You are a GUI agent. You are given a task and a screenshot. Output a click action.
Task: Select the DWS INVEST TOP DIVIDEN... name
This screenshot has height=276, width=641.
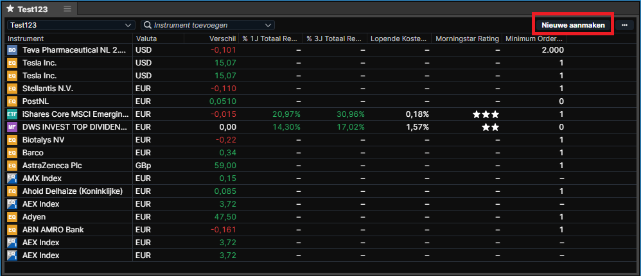click(x=76, y=127)
